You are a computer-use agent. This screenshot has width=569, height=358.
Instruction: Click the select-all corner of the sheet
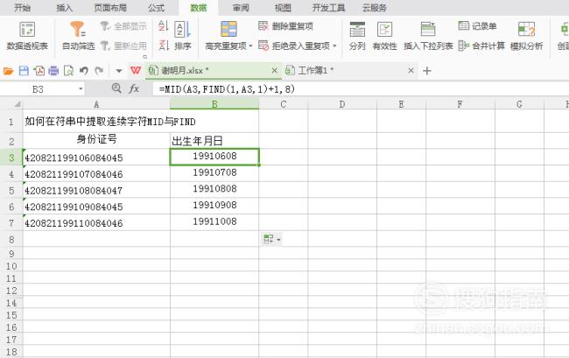click(17, 104)
